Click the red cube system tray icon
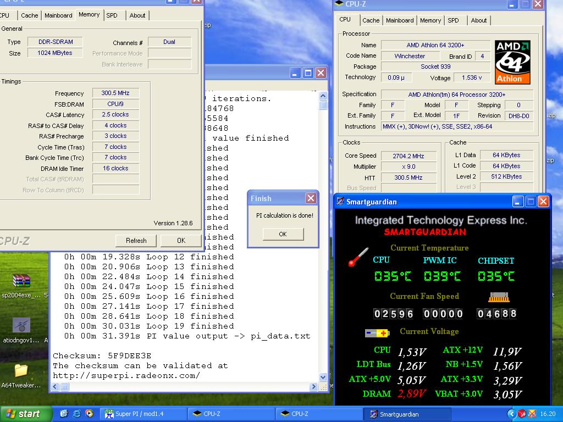 tap(522, 414)
